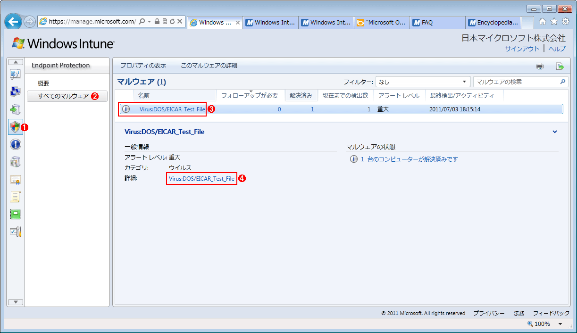Open the Reports green notebook icon
This screenshot has width=577, height=333.
click(16, 214)
